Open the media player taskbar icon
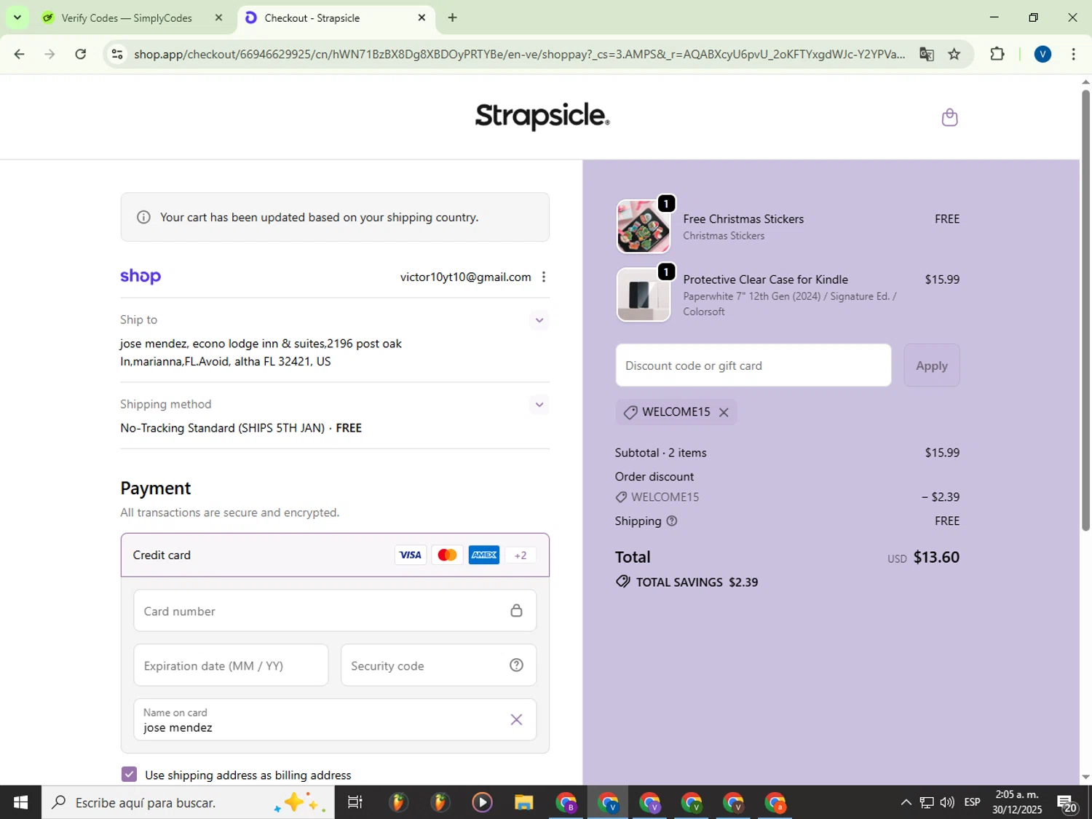 tap(481, 802)
